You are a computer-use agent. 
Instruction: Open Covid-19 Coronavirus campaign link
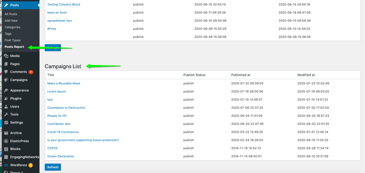click(x=63, y=132)
